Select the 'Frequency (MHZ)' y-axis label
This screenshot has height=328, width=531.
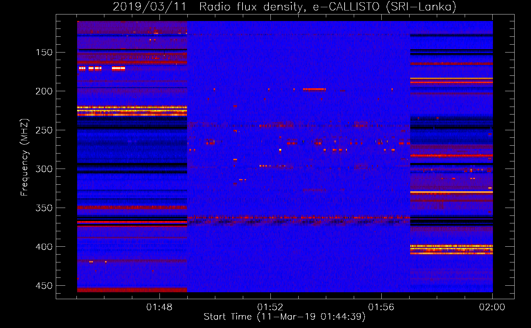(25, 157)
